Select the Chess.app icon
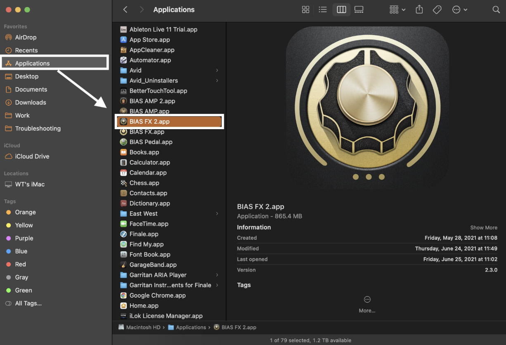 (123, 183)
